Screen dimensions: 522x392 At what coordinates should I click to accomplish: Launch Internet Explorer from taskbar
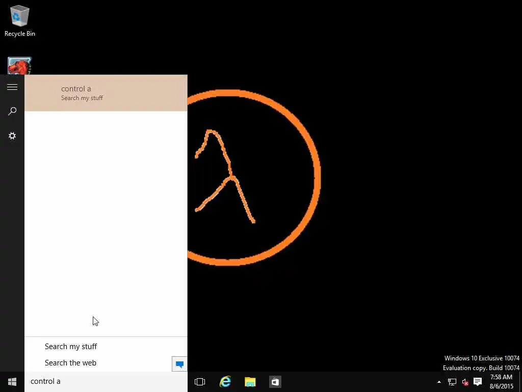coord(225,382)
